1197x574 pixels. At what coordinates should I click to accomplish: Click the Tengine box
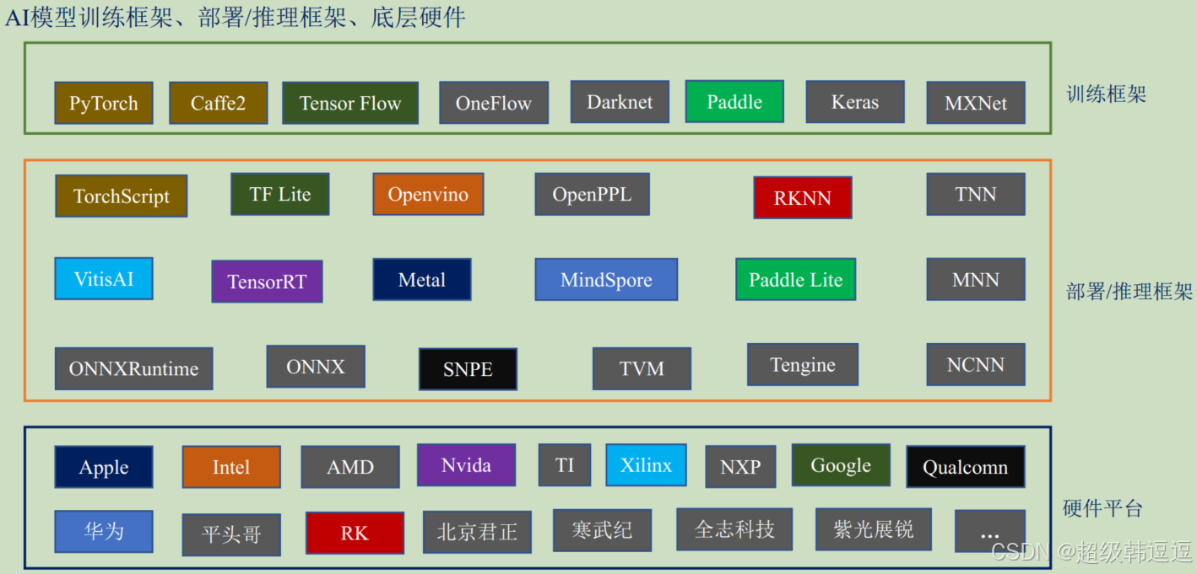click(803, 364)
